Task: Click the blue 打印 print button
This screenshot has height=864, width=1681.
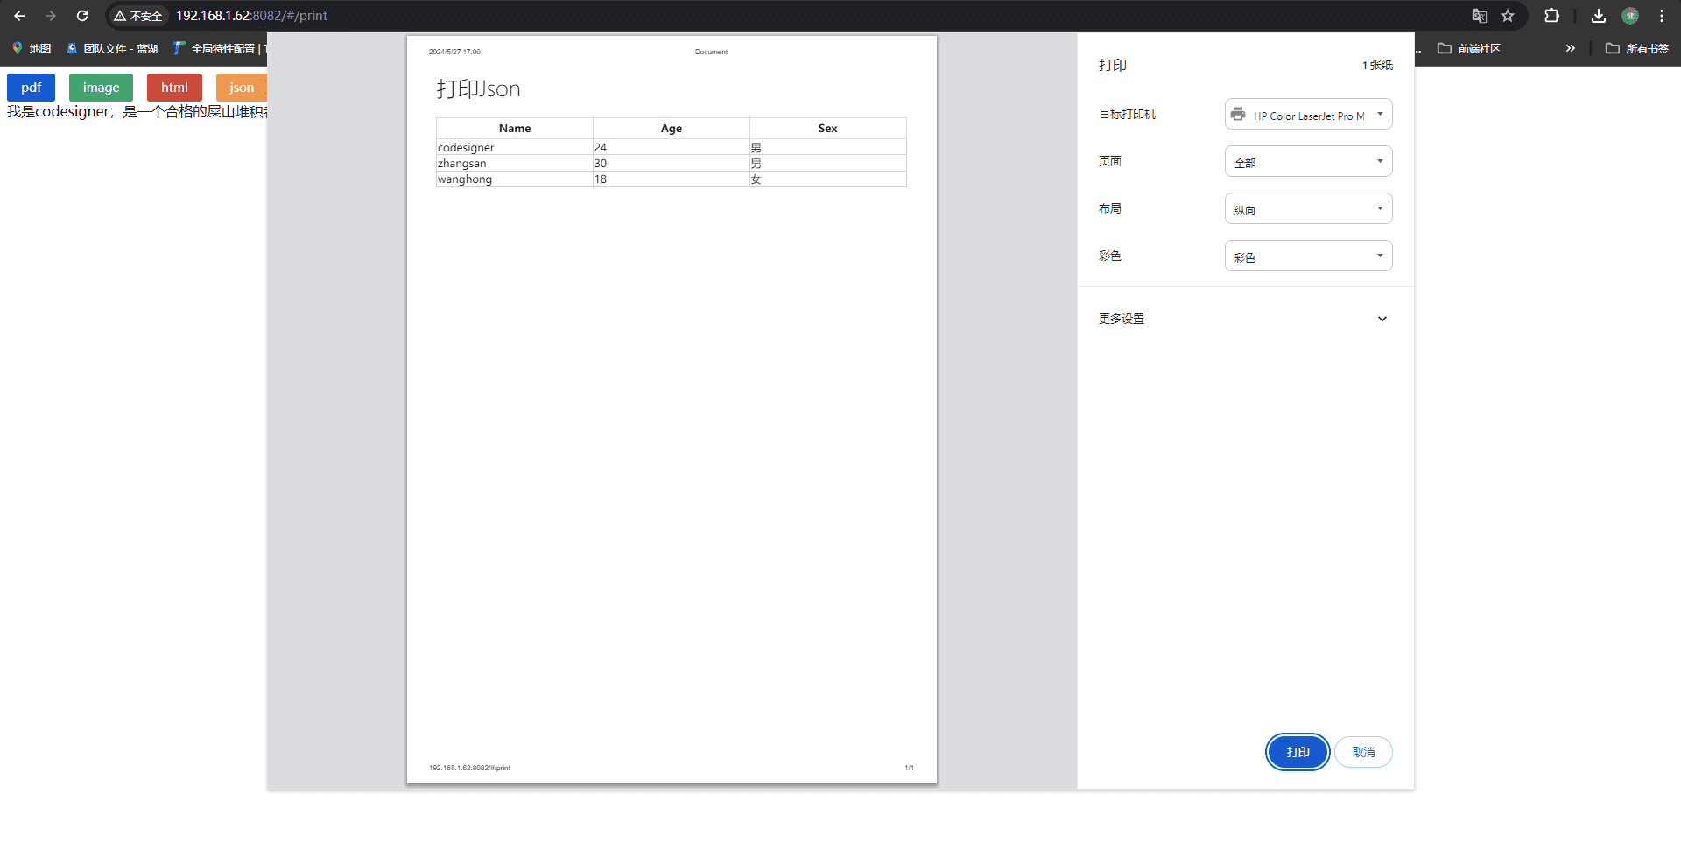Action: click(1298, 752)
